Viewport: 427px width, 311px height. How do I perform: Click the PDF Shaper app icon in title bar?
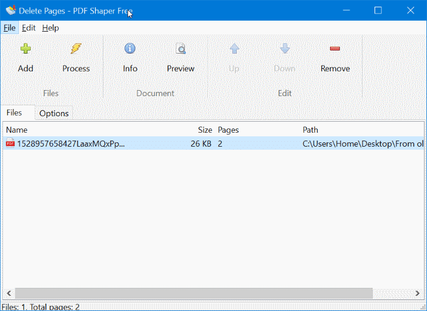pos(11,10)
